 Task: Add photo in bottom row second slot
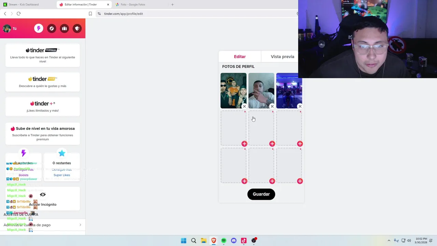272,181
